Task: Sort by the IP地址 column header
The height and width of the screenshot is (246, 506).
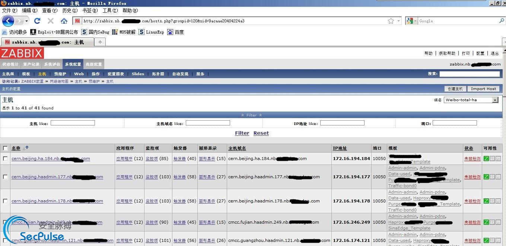Action: [340, 148]
